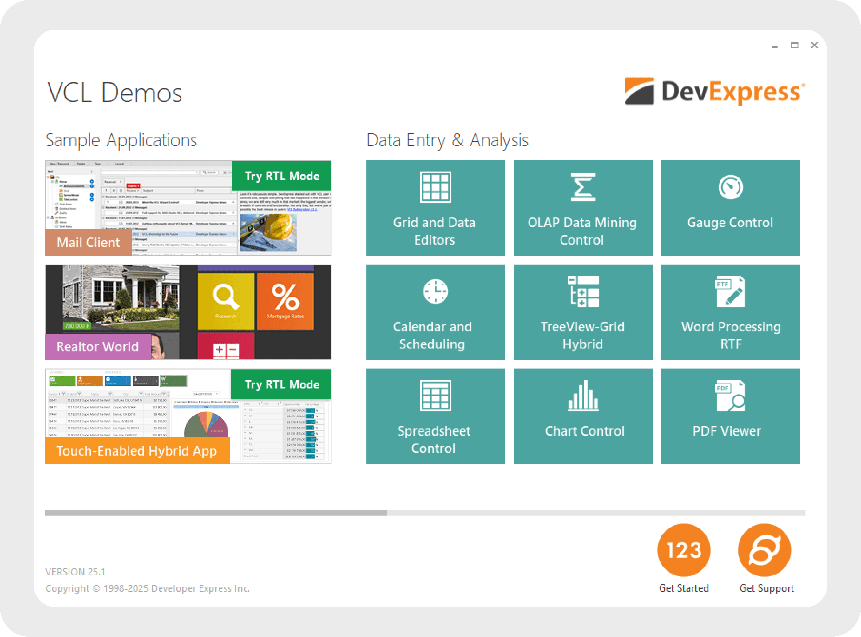Launch the PDF Viewer icon
This screenshot has height=637, width=861.
(730, 396)
